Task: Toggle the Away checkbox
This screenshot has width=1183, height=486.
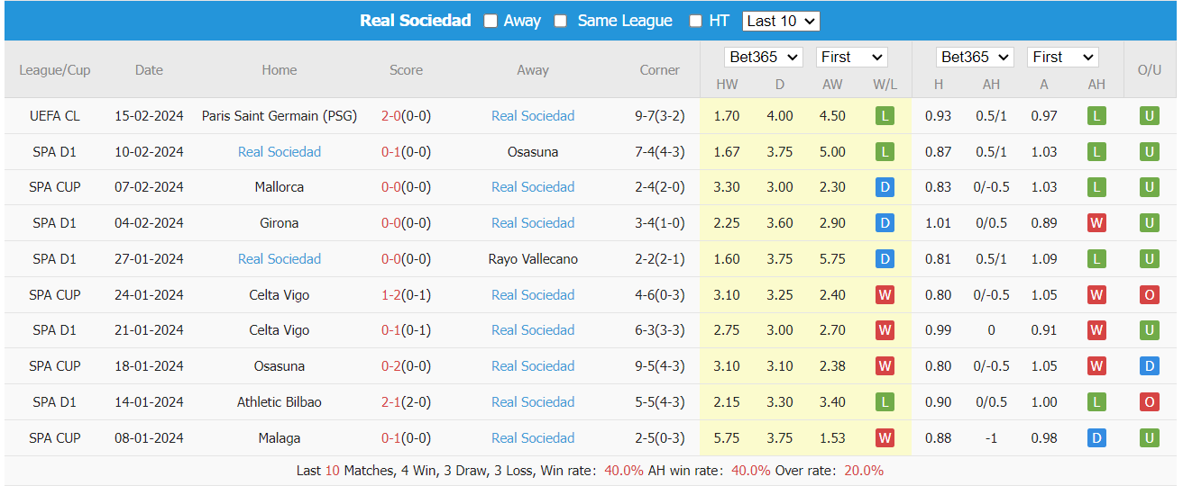Action: [491, 21]
